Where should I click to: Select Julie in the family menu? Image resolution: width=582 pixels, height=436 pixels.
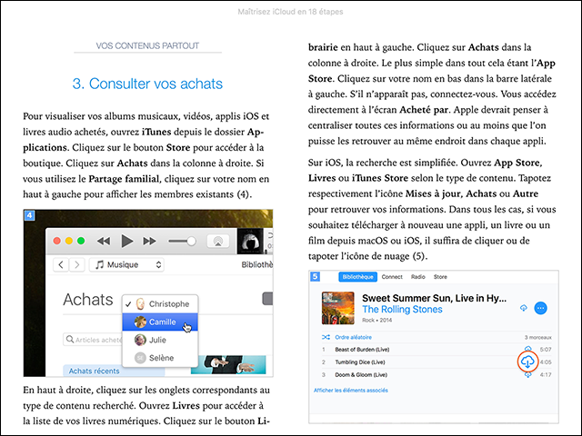pos(160,340)
